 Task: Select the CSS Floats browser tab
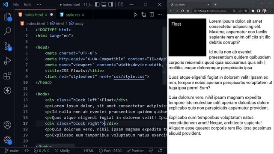[190, 5]
